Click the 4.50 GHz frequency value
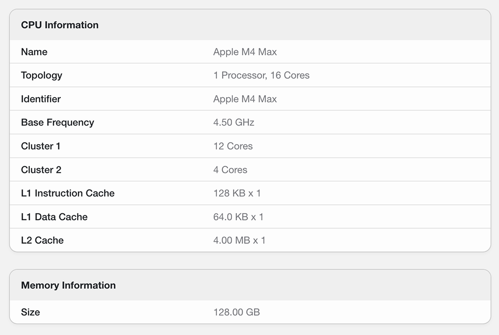This screenshot has height=335, width=499. [x=234, y=122]
